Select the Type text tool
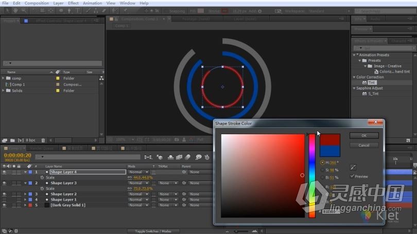 click(78, 11)
